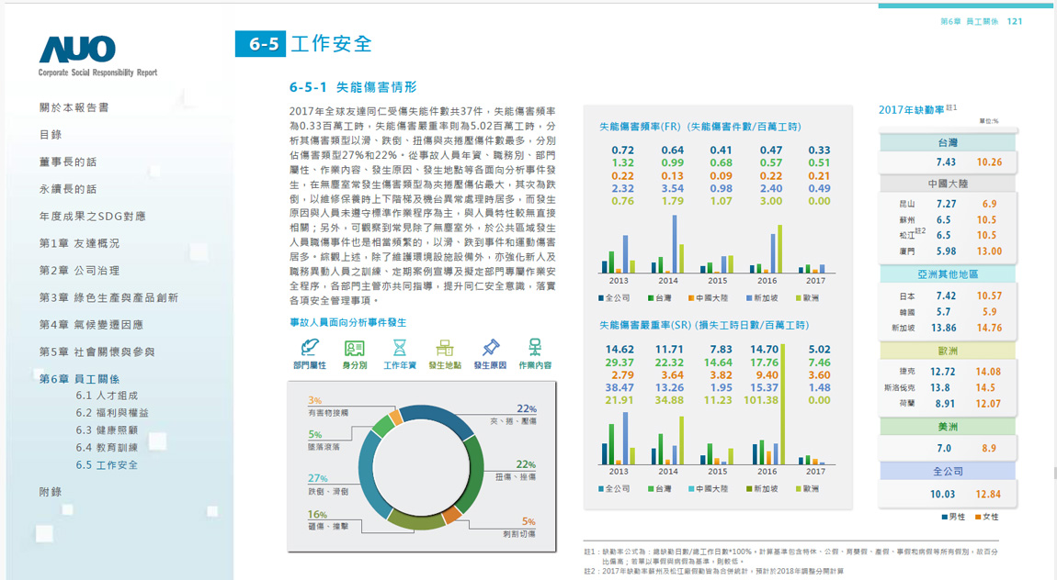Click the 發生地點 desk icon
Screen dimensions: 1057x580
tap(445, 348)
